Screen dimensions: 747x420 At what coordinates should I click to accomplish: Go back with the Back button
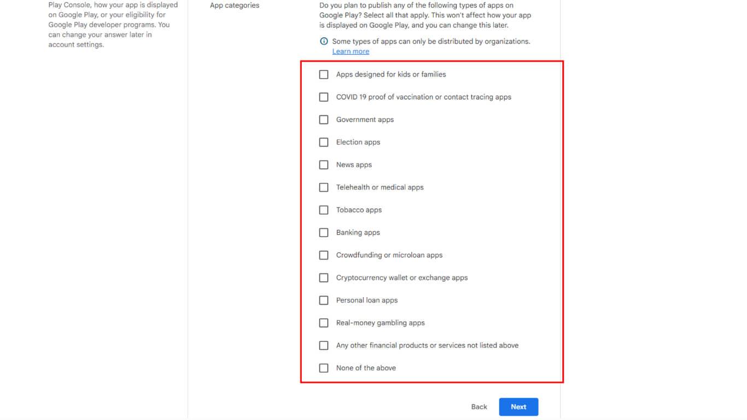tap(479, 407)
